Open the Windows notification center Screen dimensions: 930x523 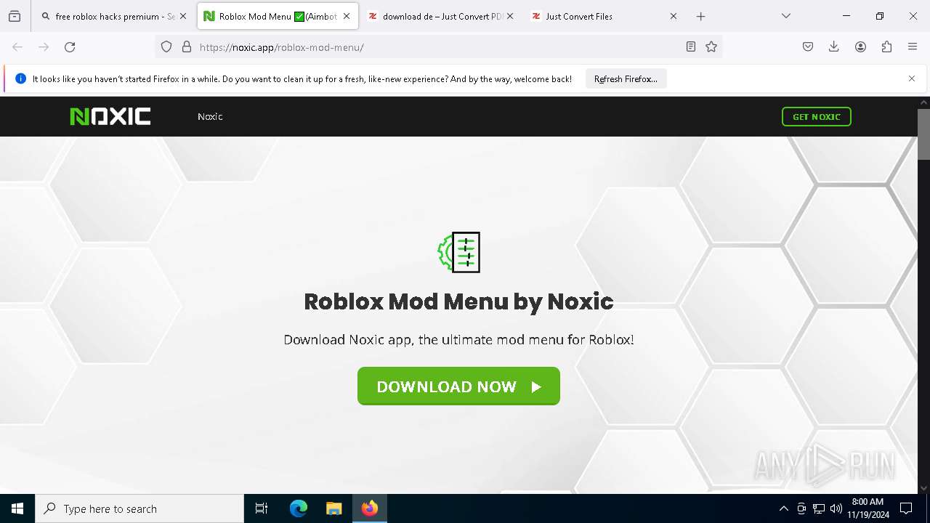pos(906,508)
